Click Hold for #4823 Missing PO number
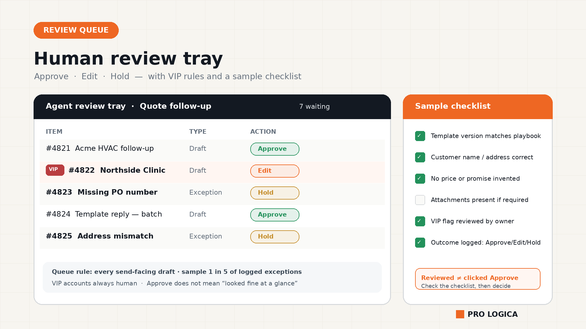 [275, 193]
